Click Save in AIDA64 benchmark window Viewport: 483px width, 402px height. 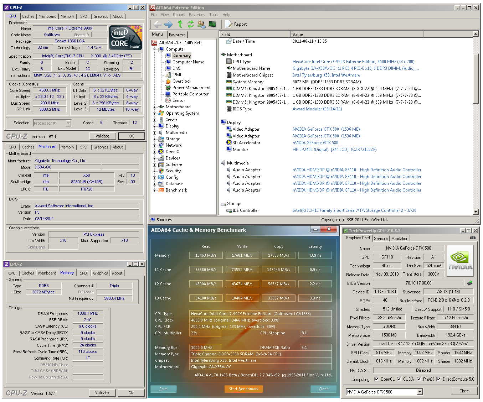163,389
